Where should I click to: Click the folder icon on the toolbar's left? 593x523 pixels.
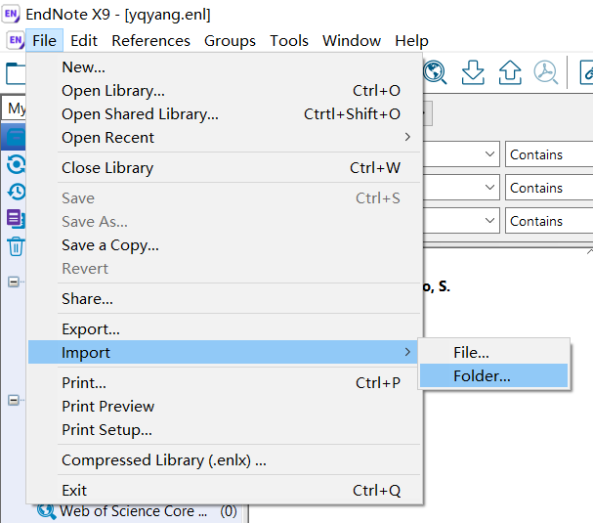coord(16,73)
